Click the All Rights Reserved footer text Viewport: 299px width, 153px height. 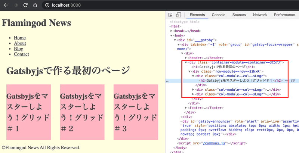[x=41, y=148]
